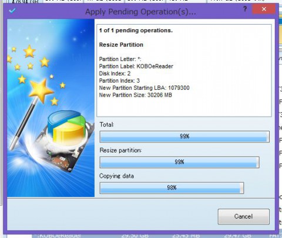Select the KOBOeReader partition row behind dialog
This screenshot has width=282, height=238.
[x=157, y=236]
